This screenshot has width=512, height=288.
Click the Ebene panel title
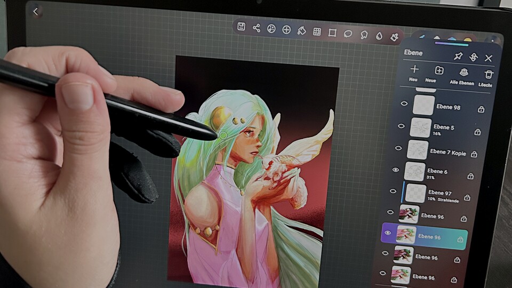413,53
